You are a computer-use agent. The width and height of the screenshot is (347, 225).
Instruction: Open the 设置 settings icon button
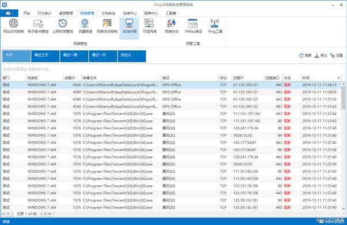pos(337,55)
